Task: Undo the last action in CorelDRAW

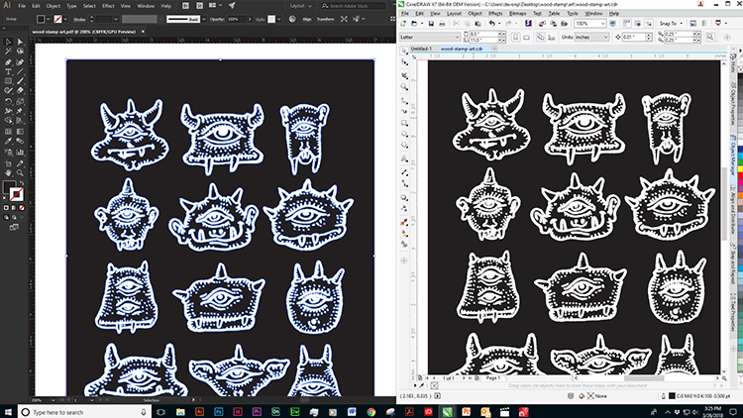Action: (491, 23)
